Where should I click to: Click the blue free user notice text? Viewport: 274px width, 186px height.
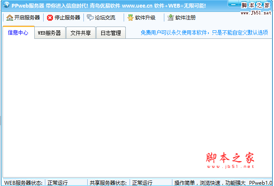tap(204, 32)
